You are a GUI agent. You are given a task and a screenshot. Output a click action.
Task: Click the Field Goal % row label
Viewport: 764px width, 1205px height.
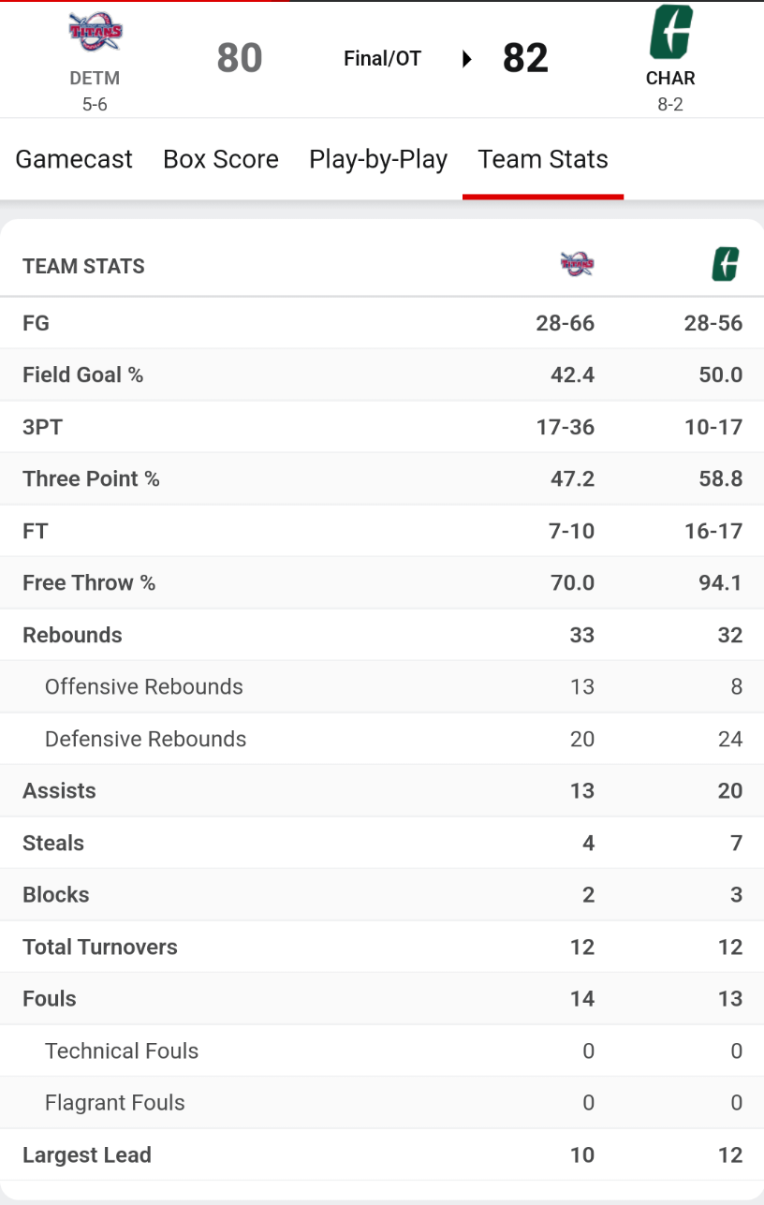[x=82, y=375]
